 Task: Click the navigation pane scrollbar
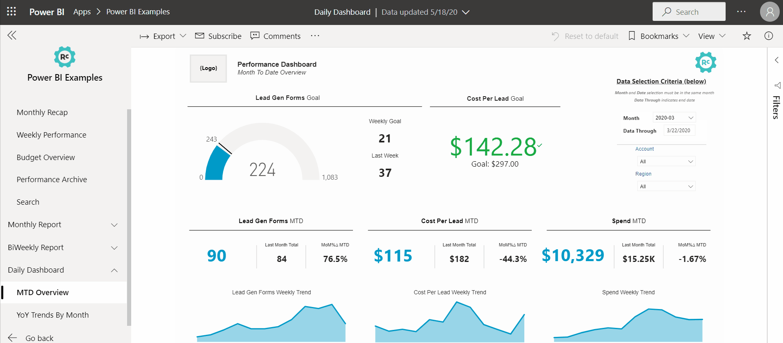coord(129,217)
